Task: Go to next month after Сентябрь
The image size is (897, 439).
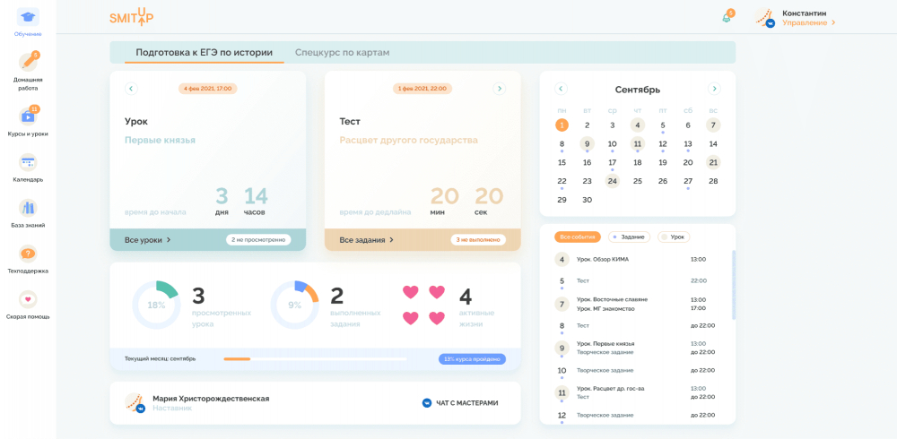Action: pyautogui.click(x=714, y=89)
